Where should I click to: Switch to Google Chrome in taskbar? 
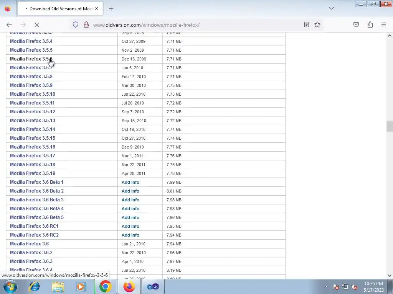pyautogui.click(x=105, y=286)
